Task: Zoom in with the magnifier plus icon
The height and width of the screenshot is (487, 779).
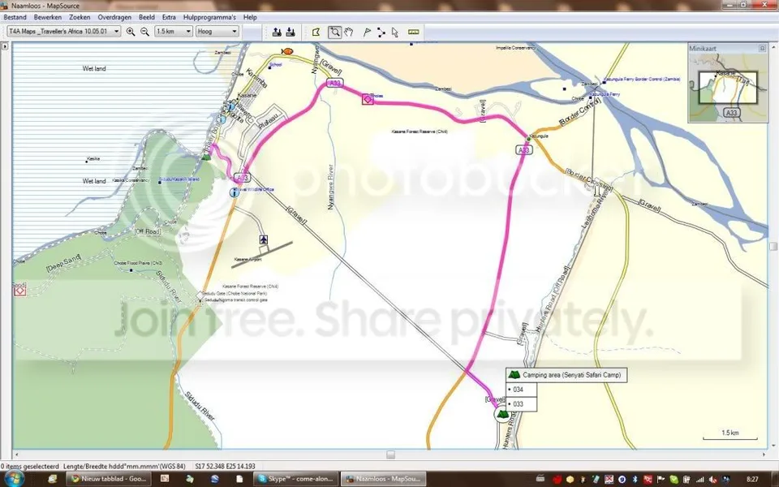Action: click(x=131, y=32)
